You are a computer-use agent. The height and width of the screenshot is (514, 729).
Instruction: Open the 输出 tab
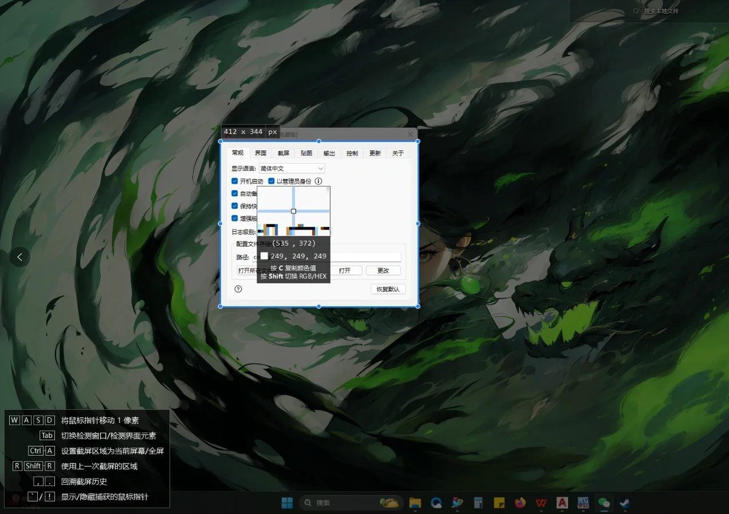click(329, 153)
